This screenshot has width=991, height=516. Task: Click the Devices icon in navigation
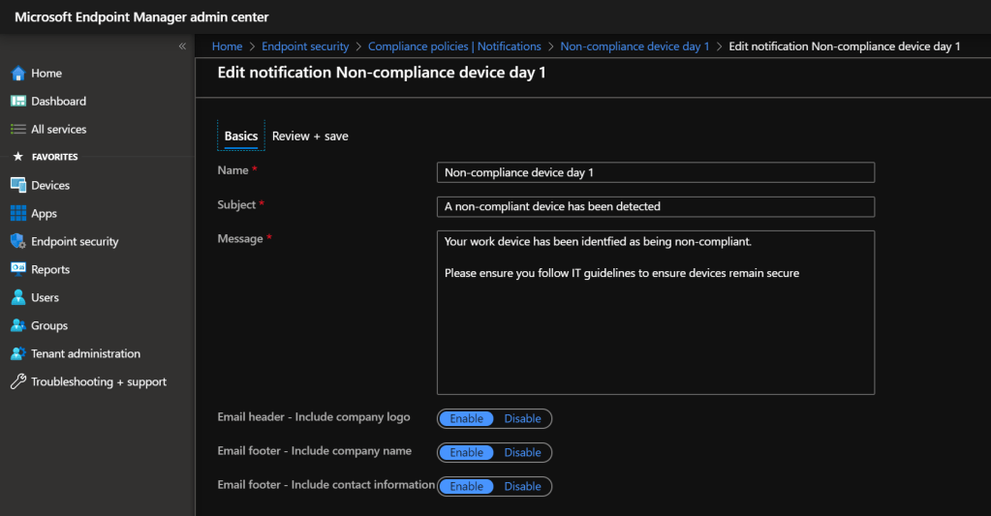pyautogui.click(x=17, y=186)
